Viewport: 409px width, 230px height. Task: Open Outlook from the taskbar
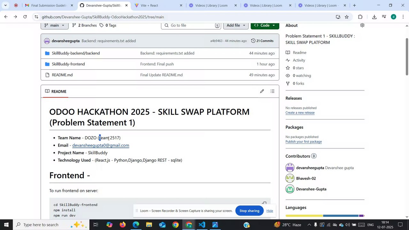coord(162,225)
